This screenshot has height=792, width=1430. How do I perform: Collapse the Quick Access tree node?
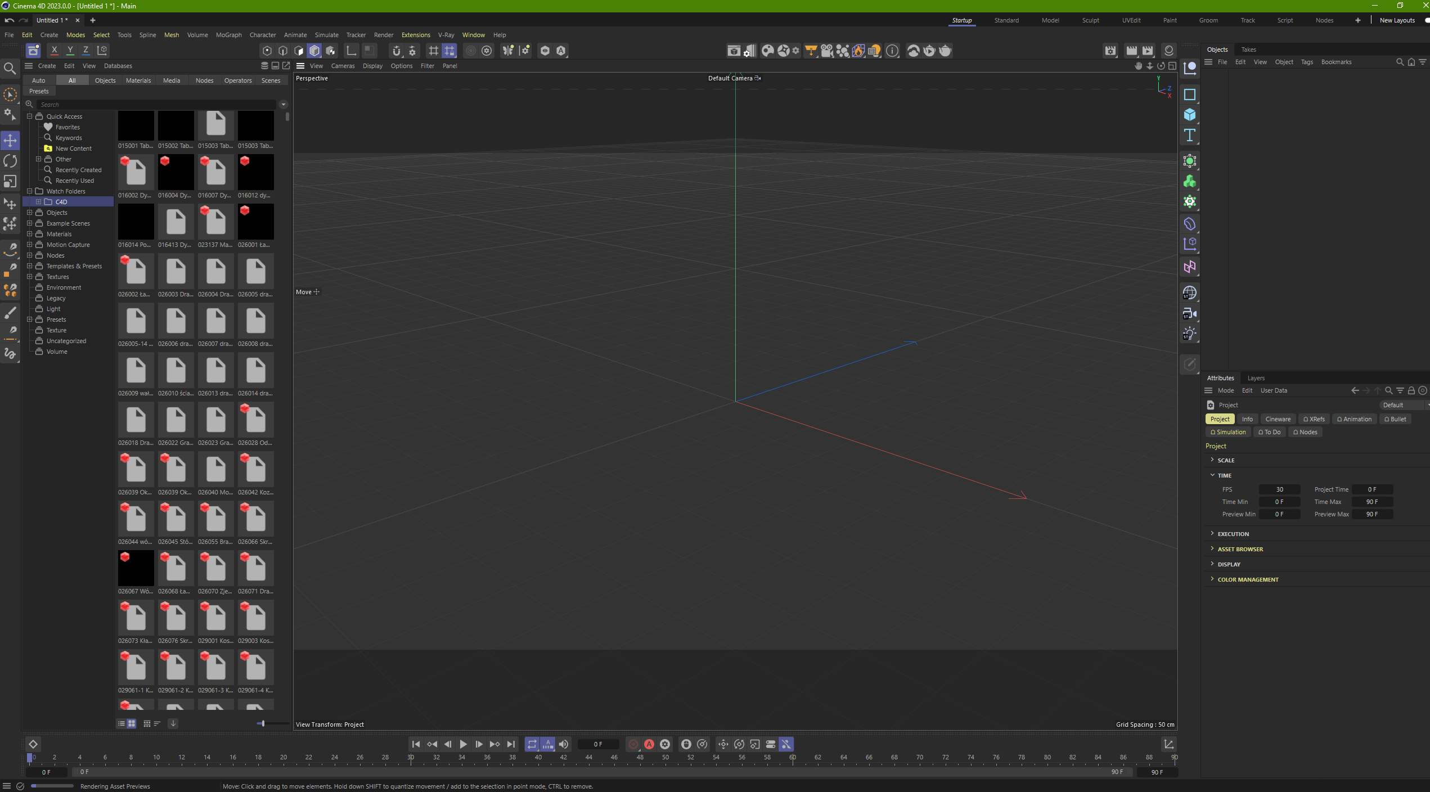pos(29,116)
